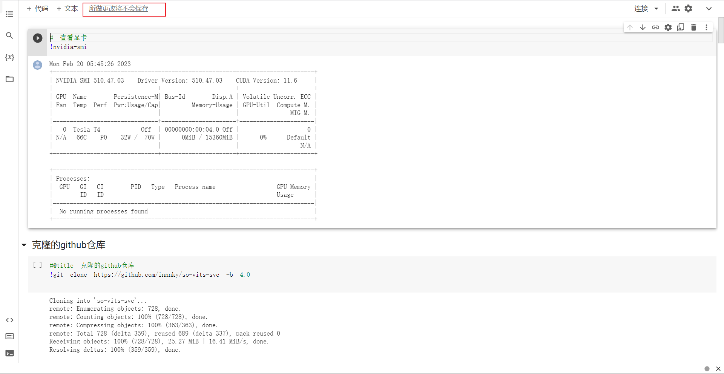Collapse the 克隆的github仓库 section

pos(24,245)
